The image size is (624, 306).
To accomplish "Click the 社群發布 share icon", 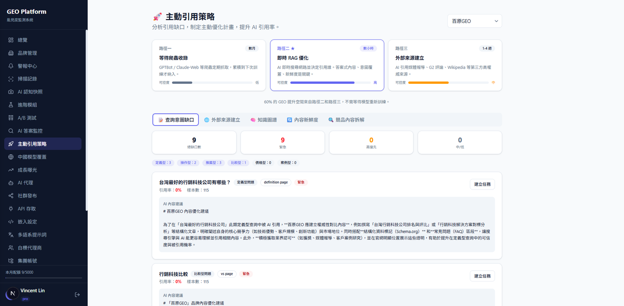I will click(11, 196).
